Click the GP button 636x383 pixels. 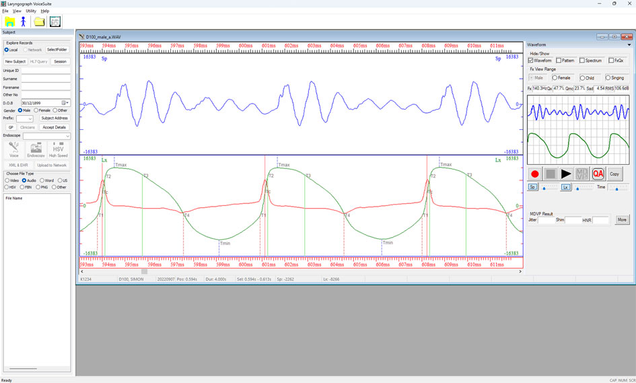(11, 127)
